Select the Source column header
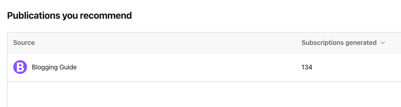Viewport: 401px width, 107px height. [x=24, y=43]
